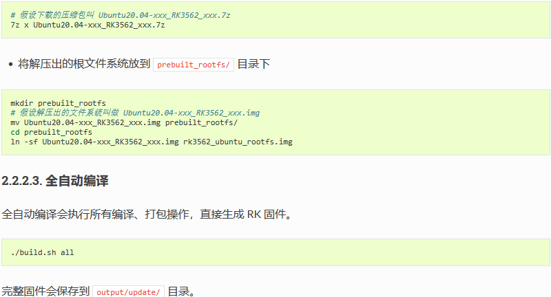
Task: Click the bullet point marker before 将解压出
Action: (x=11, y=64)
